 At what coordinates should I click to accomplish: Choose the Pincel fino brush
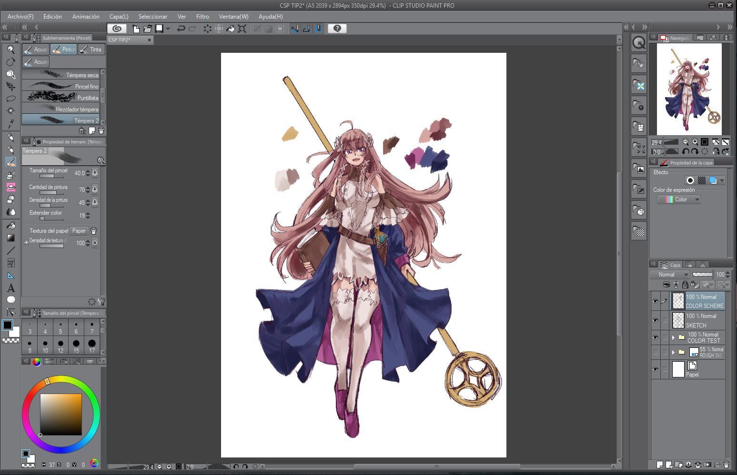(61, 86)
